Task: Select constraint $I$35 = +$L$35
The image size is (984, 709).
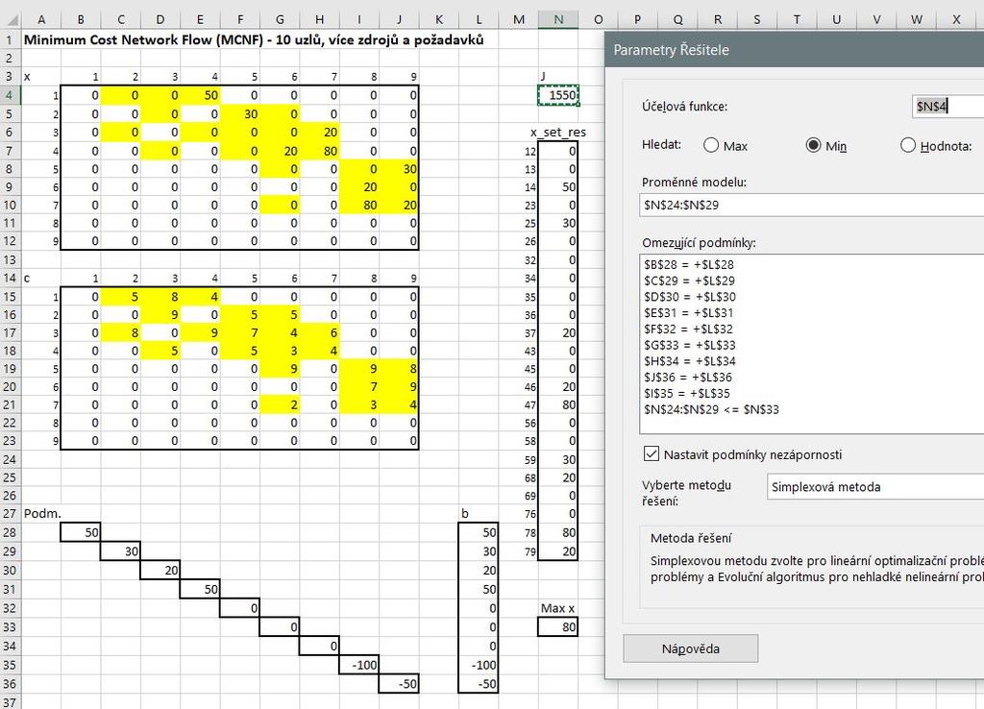Action: click(686, 393)
